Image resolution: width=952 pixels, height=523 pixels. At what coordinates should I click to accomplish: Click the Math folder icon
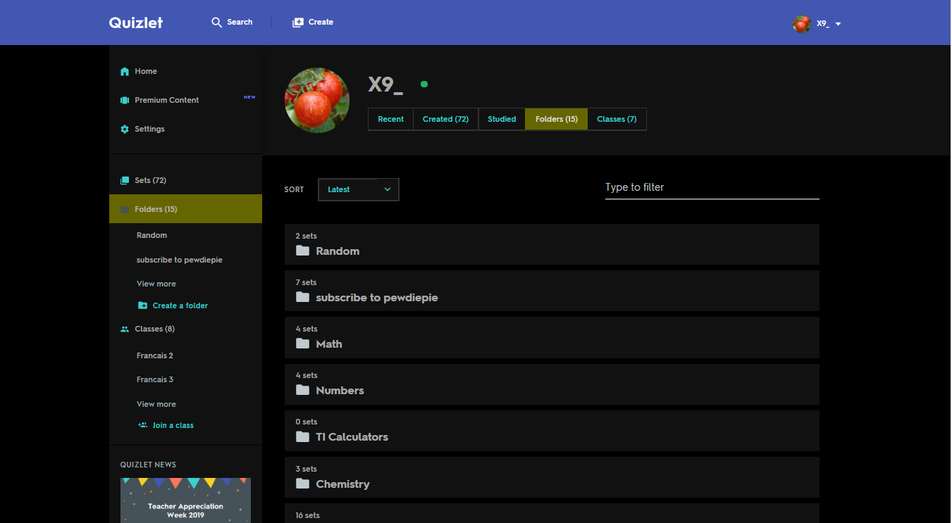click(x=302, y=344)
